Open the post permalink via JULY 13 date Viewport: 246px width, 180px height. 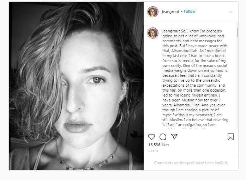click(x=153, y=151)
